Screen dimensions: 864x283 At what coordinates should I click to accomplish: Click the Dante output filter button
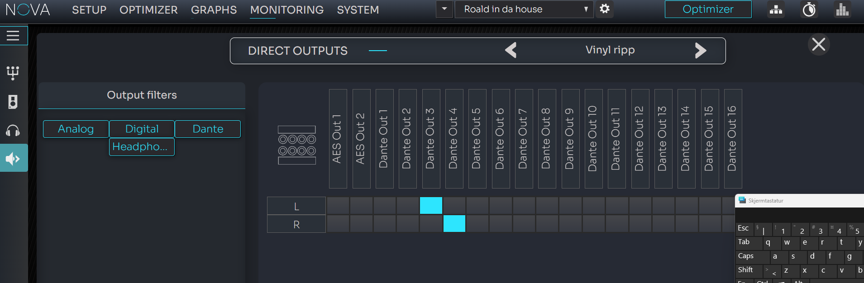click(208, 129)
